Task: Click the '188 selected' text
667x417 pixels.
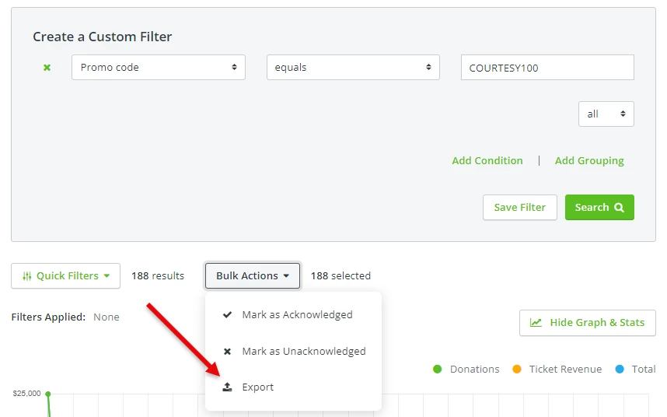Action: (340, 275)
